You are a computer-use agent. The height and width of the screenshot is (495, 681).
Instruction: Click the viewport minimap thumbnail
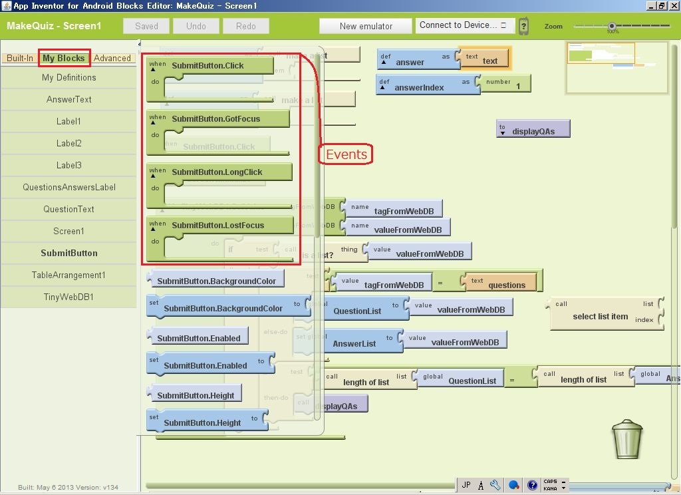616,67
